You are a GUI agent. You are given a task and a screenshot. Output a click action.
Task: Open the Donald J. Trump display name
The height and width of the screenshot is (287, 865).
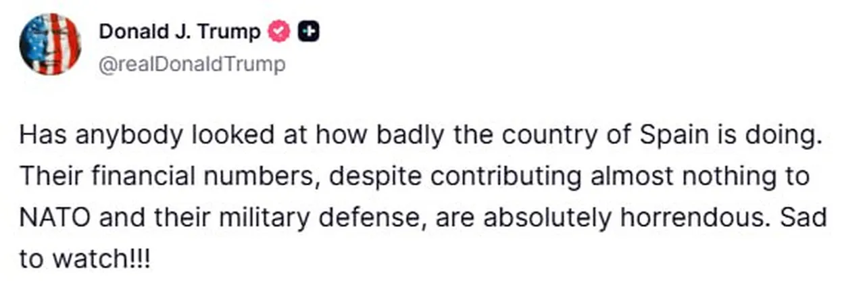(x=180, y=31)
